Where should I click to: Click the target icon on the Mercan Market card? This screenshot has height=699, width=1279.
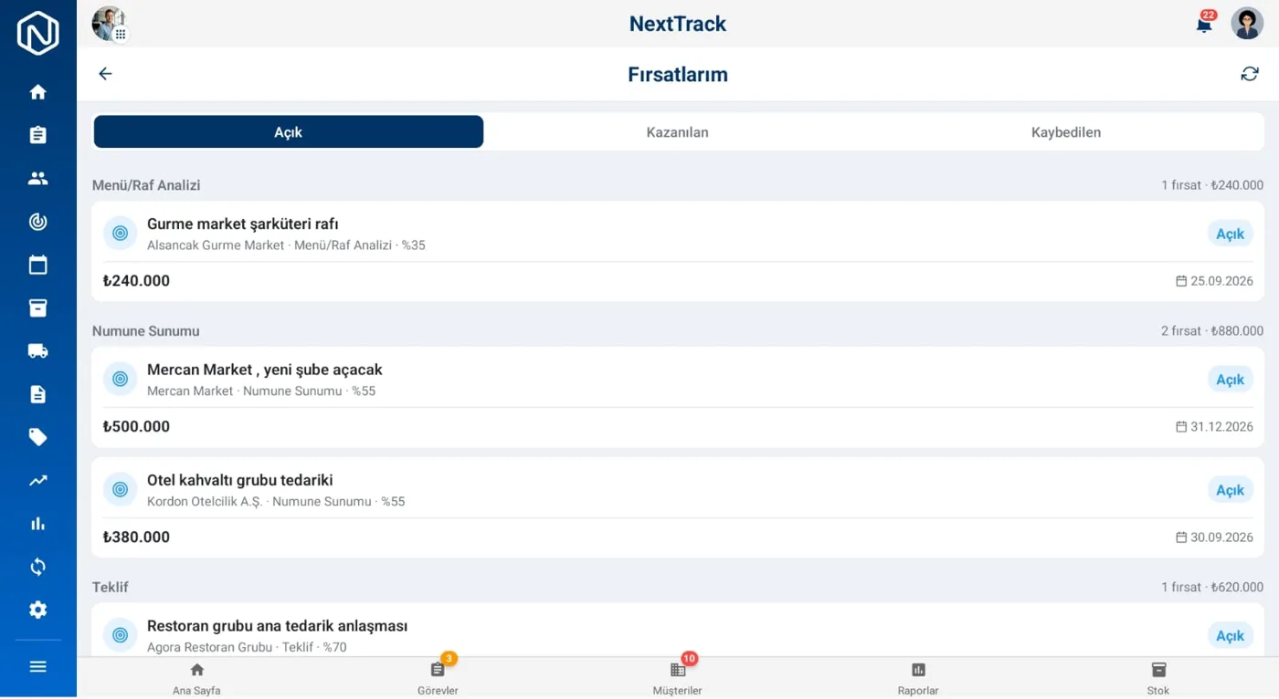(120, 379)
